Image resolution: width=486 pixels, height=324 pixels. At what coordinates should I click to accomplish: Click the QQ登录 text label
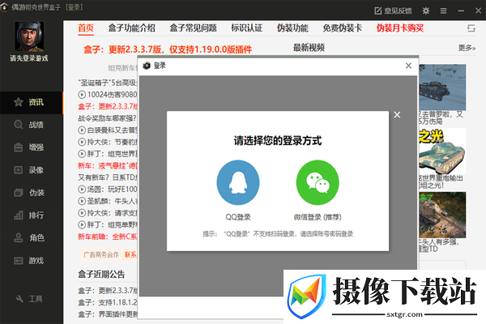click(x=238, y=217)
